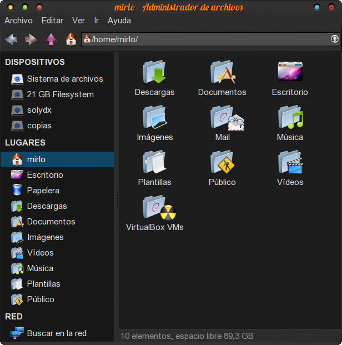Open Vídeos shortcut in sidebar
Image resolution: width=342 pixels, height=345 pixels.
click(x=57, y=253)
